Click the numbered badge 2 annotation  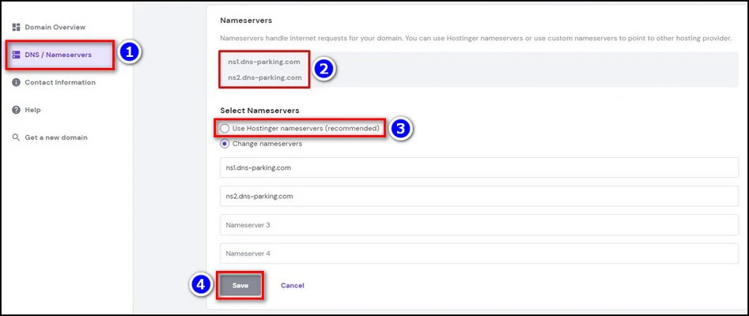click(x=323, y=69)
